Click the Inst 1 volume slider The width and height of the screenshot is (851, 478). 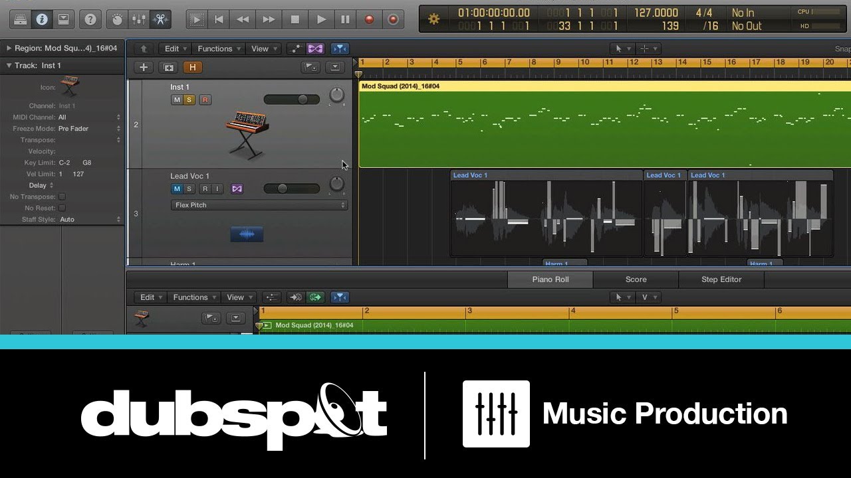(x=291, y=100)
